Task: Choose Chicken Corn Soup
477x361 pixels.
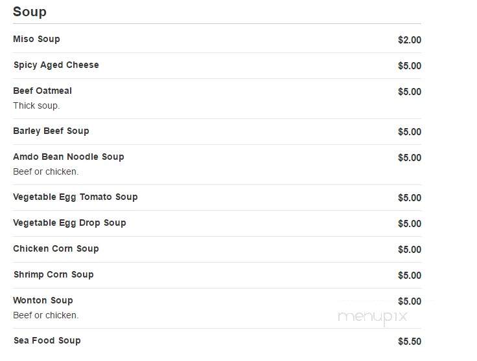Action: 56,248
